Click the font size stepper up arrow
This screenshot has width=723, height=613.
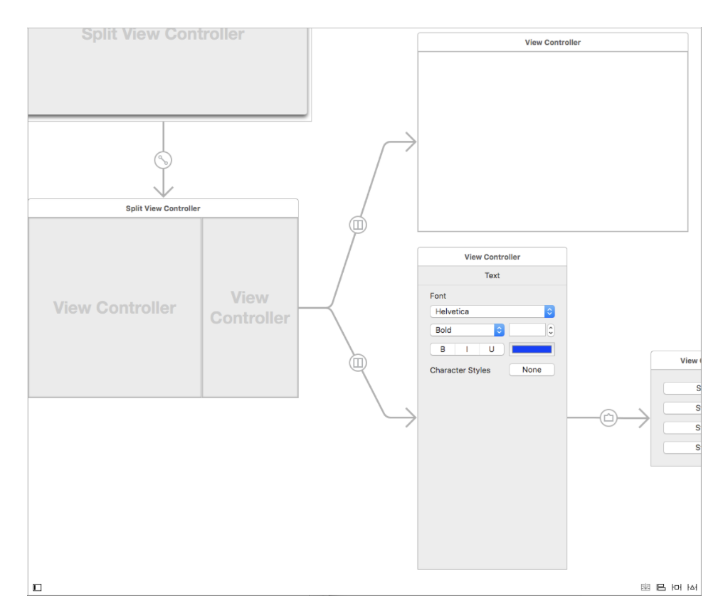[552, 326]
